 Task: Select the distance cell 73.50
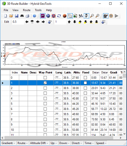pos(95,119)
